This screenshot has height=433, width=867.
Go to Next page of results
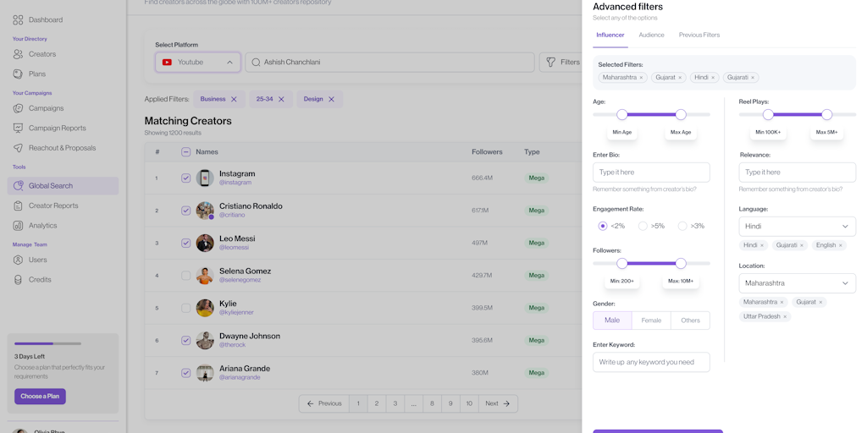(x=497, y=403)
